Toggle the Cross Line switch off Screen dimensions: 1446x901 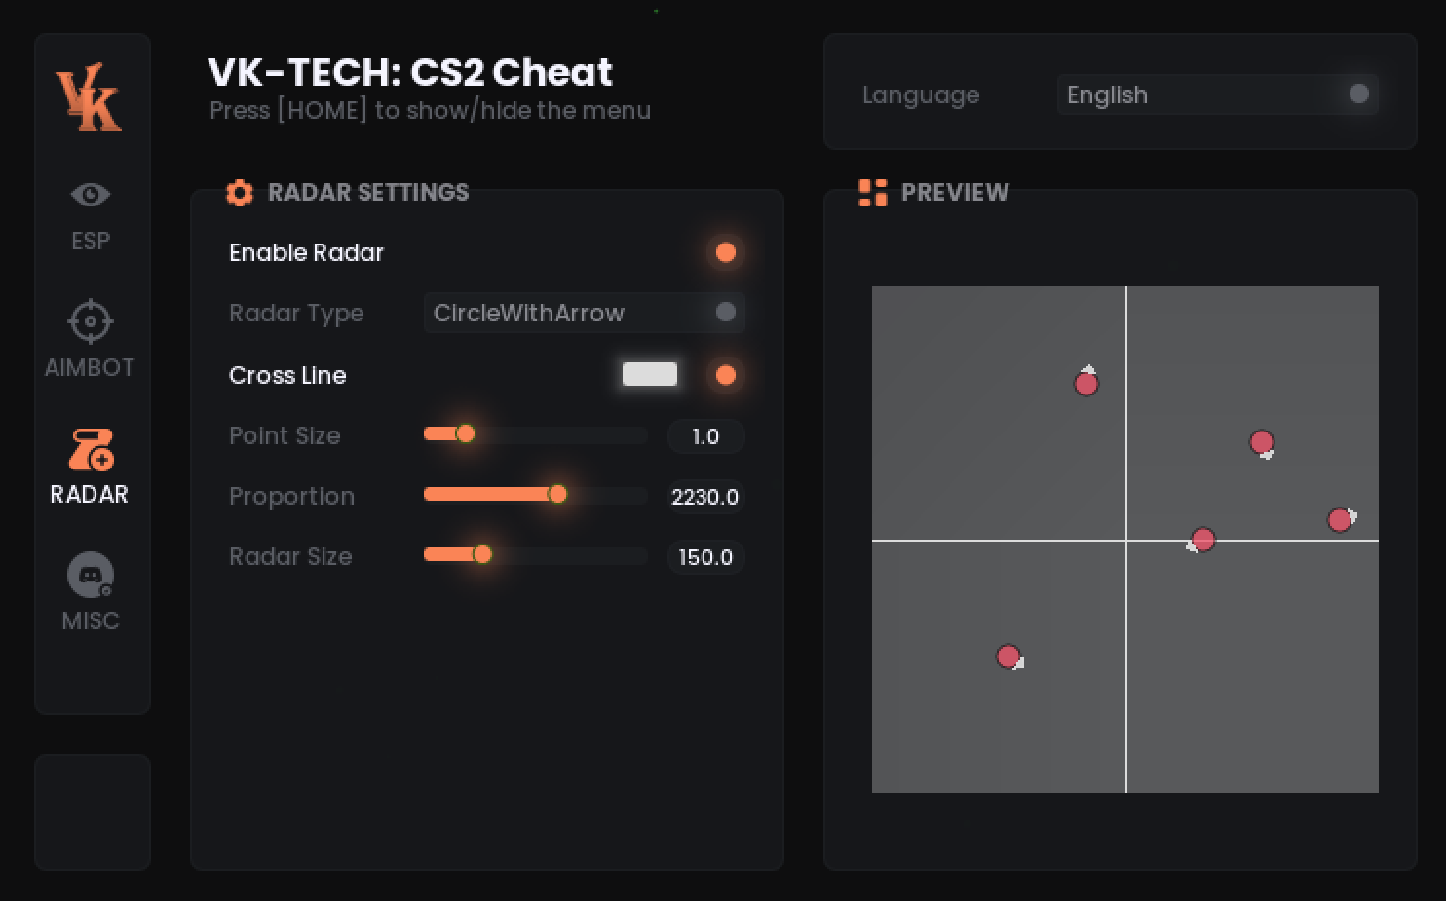coord(726,375)
